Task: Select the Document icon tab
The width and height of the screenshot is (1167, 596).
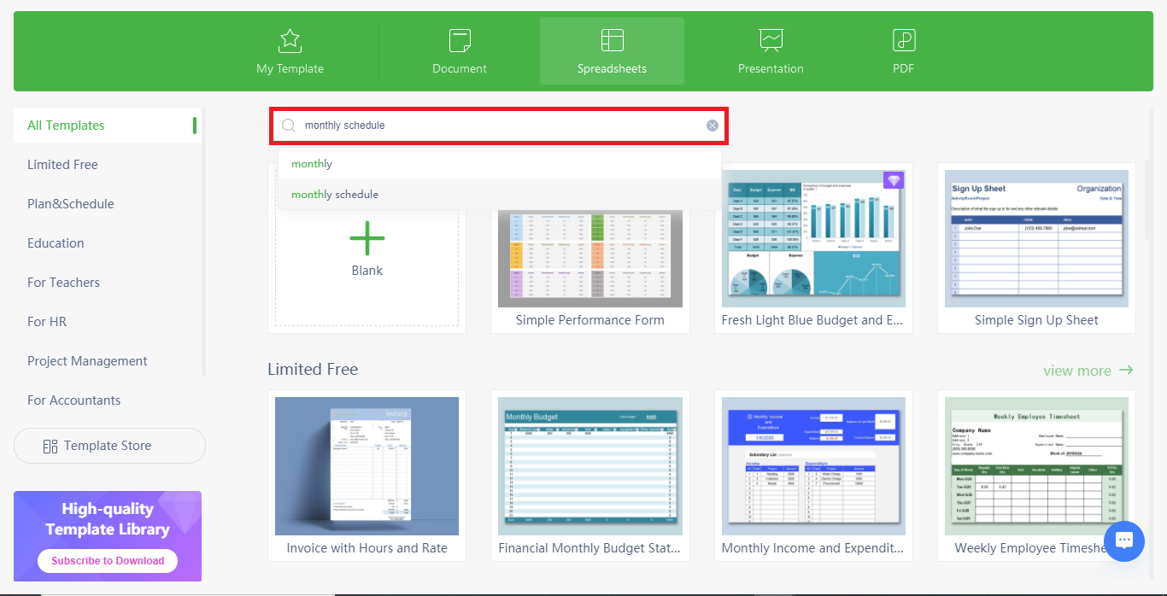Action: [x=460, y=40]
